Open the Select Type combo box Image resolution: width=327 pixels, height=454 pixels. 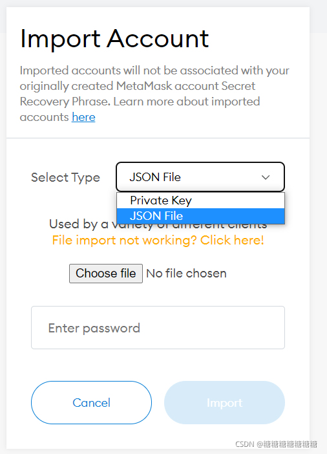[x=200, y=177]
